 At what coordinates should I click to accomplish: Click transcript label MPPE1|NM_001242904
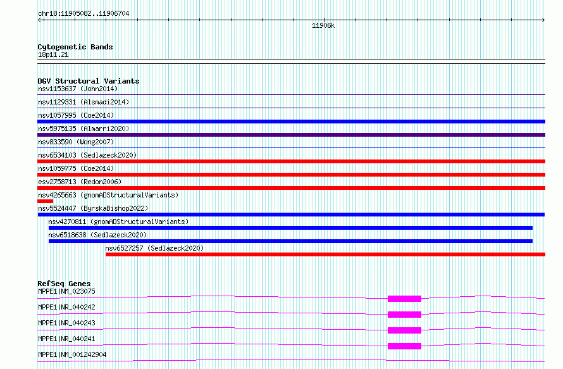pyautogui.click(x=72, y=354)
